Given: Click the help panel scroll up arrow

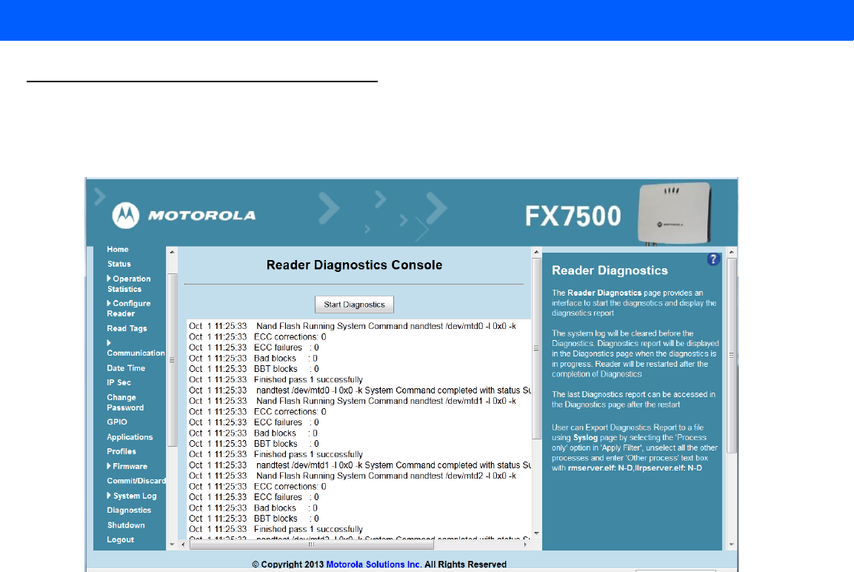Looking at the screenshot, I should tap(732, 252).
